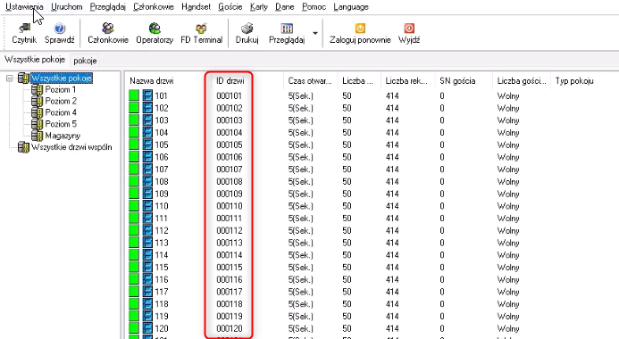Sort by SN gościa column header
Screen dimensions: 619x339
(x=457, y=81)
